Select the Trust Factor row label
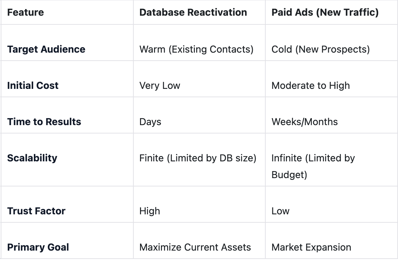This screenshot has width=398, height=260. (x=36, y=211)
